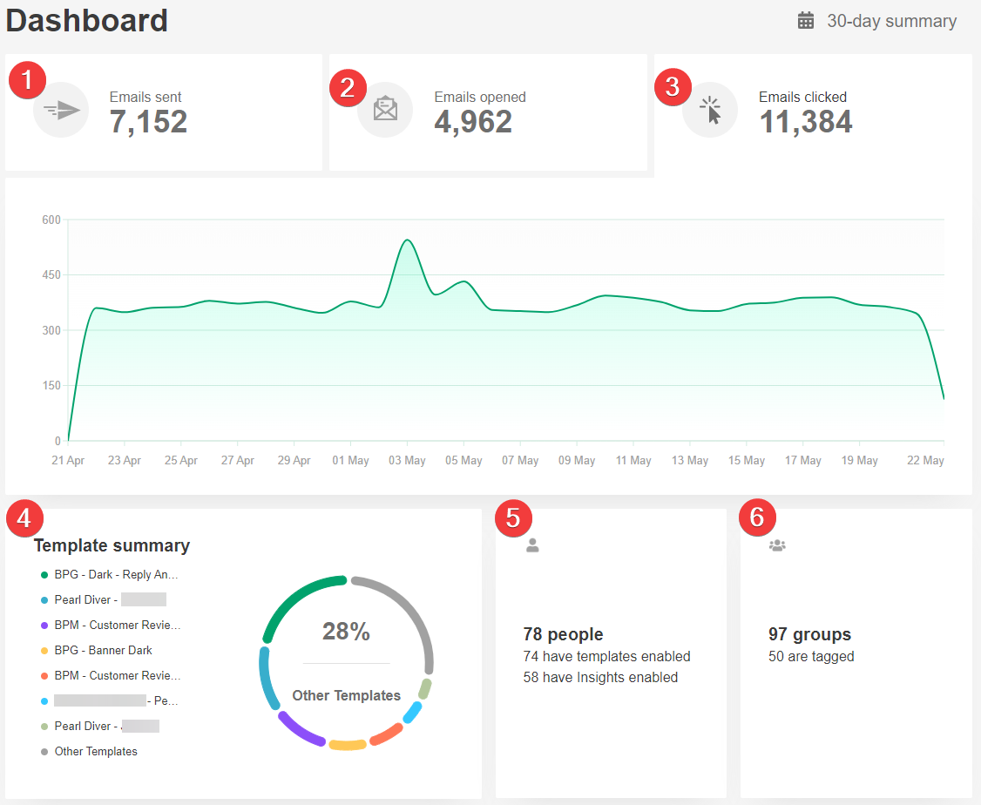Click the 78 people heading

click(x=563, y=634)
